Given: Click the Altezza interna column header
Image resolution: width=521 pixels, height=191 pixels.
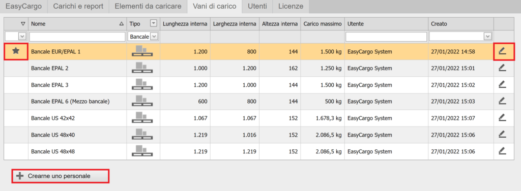Looking at the screenshot, I should [280, 23].
